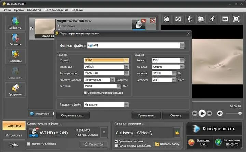Image resolution: width=246 pixels, height=152 pixels.
Task: Play the video preview
Action: pos(202,113)
